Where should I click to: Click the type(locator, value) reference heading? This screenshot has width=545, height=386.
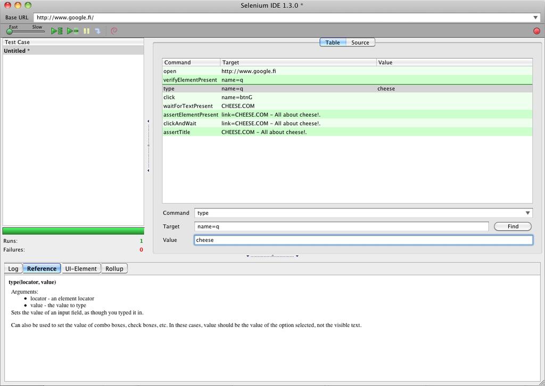[32, 282]
